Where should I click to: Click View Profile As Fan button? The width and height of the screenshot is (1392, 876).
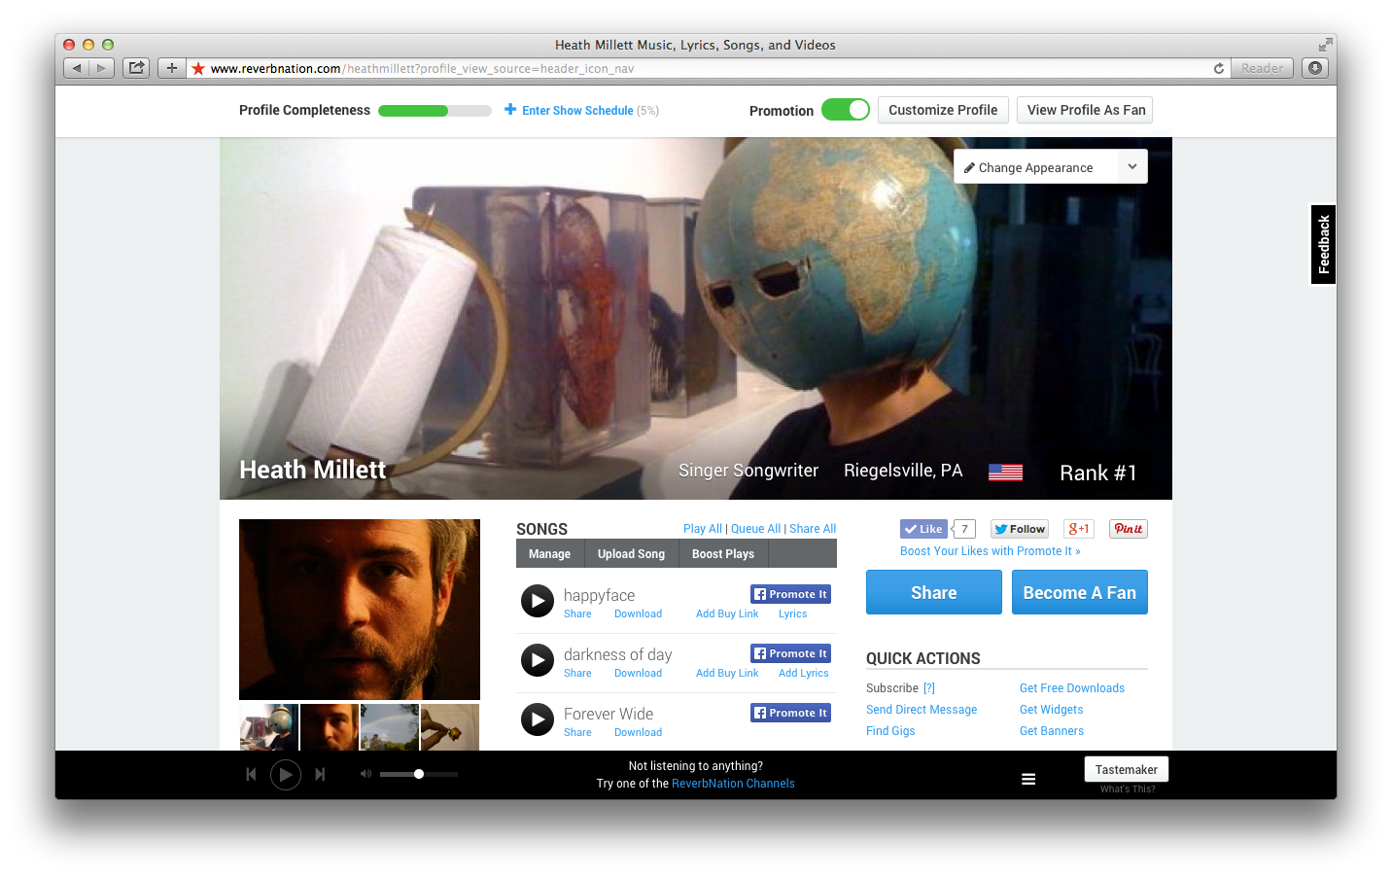pos(1086,110)
